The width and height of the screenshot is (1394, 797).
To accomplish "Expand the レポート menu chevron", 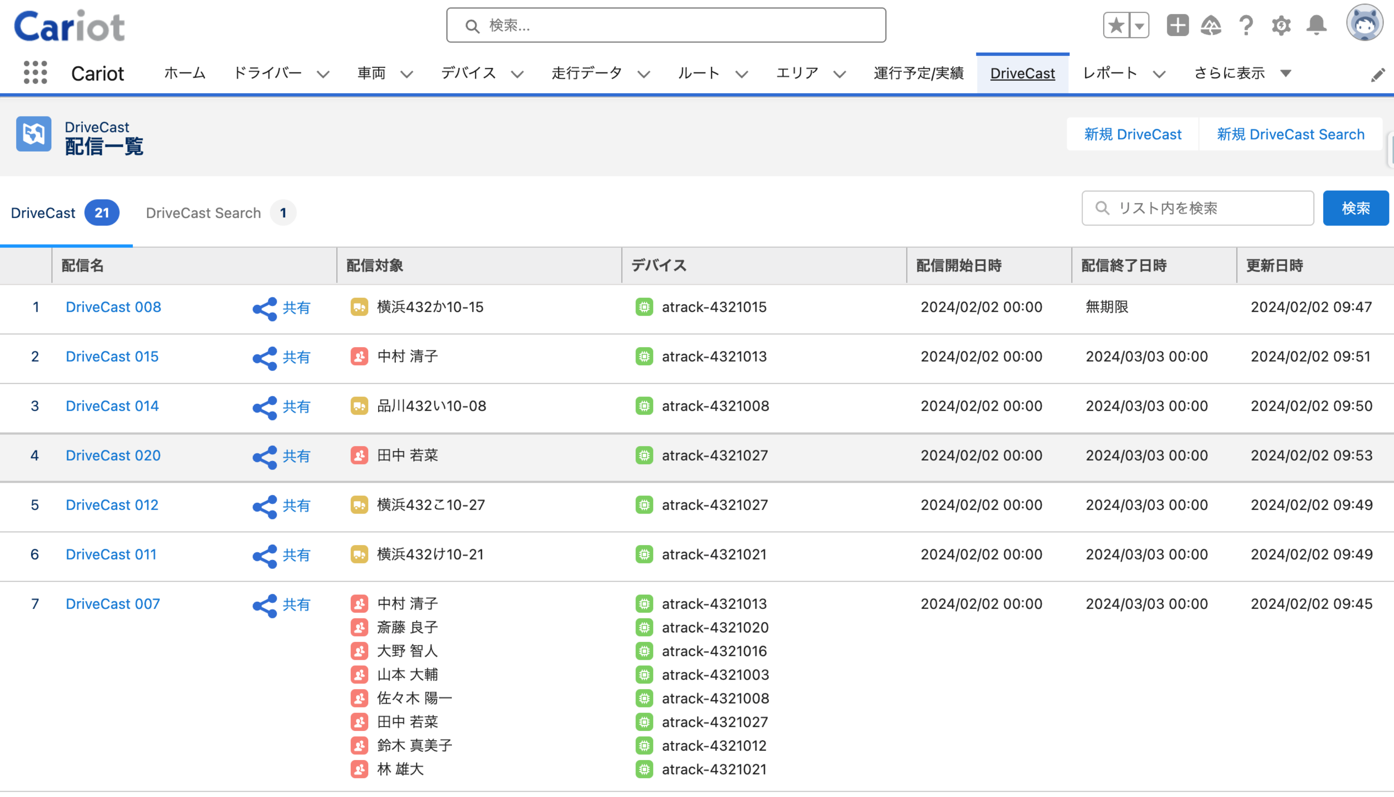I will click(x=1159, y=74).
